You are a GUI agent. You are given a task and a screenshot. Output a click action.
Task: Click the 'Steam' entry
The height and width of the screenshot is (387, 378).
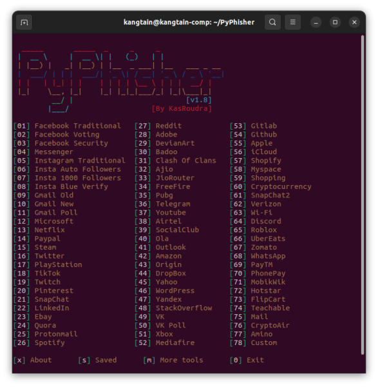(45, 247)
